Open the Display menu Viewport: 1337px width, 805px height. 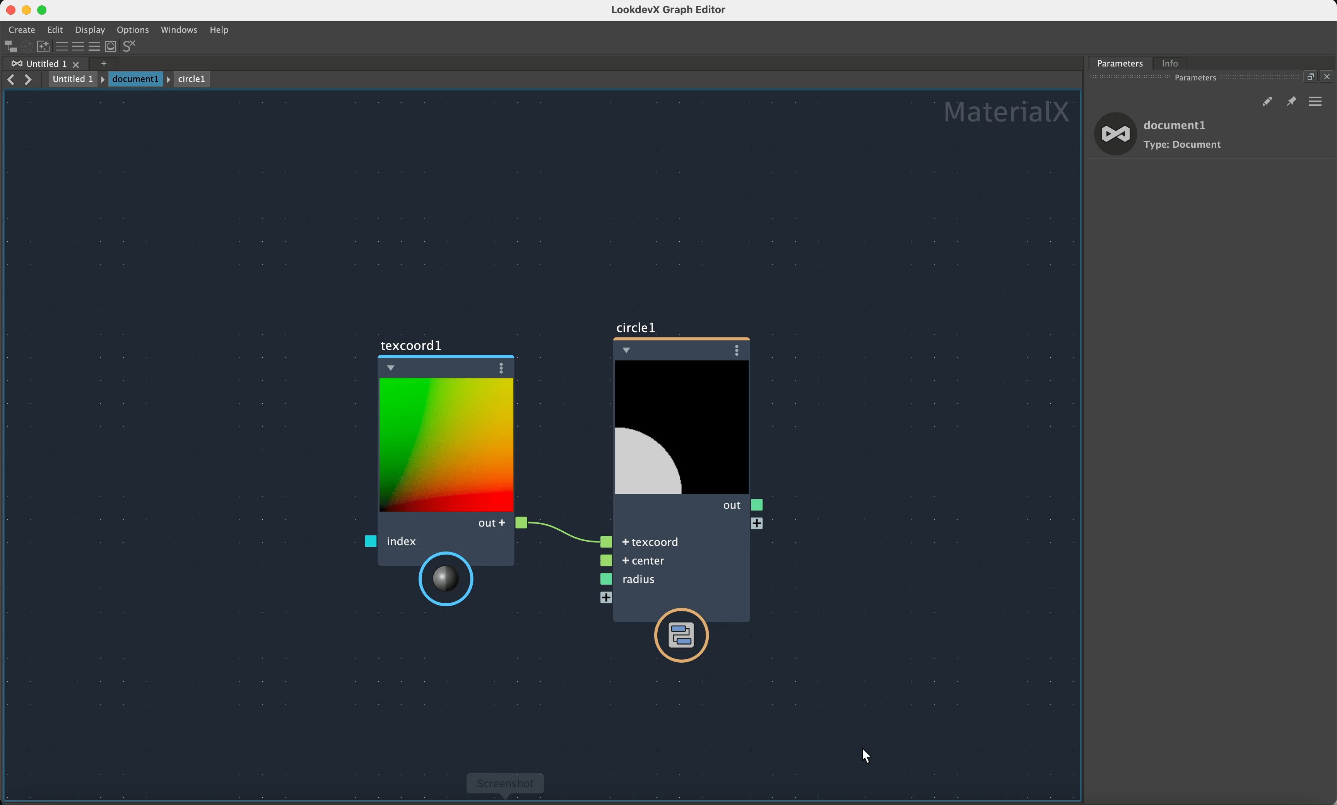(x=89, y=30)
